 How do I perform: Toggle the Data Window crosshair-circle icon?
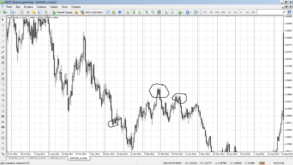click(28, 12)
